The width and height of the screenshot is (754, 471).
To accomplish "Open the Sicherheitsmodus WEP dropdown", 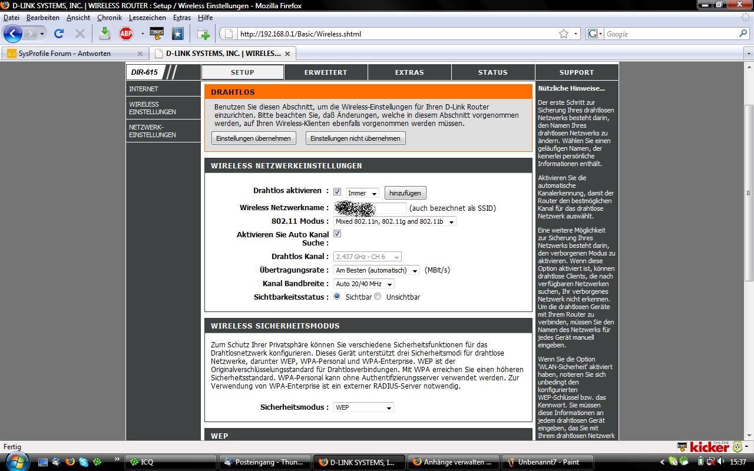I will click(363, 407).
